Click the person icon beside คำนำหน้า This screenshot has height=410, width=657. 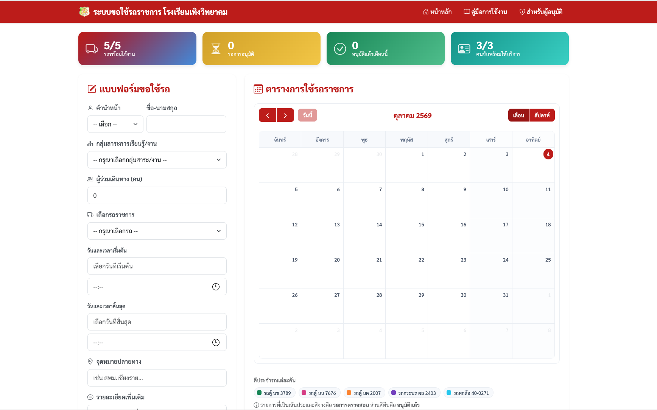(90, 108)
